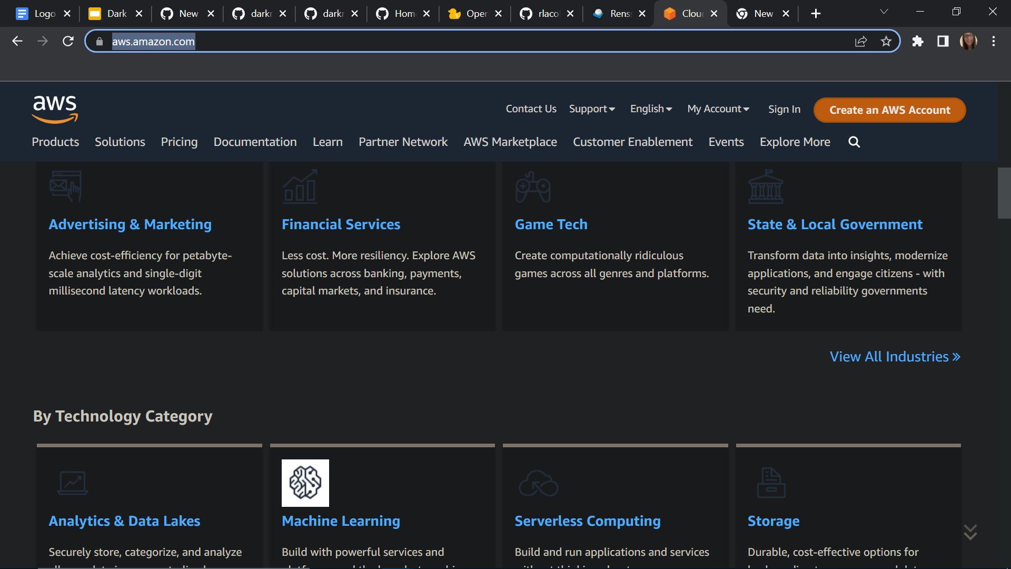Open the browser share icon

pos(861,41)
